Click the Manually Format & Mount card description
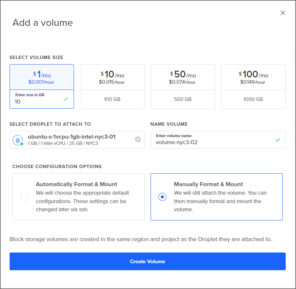The image size is (296, 289). [x=220, y=201]
